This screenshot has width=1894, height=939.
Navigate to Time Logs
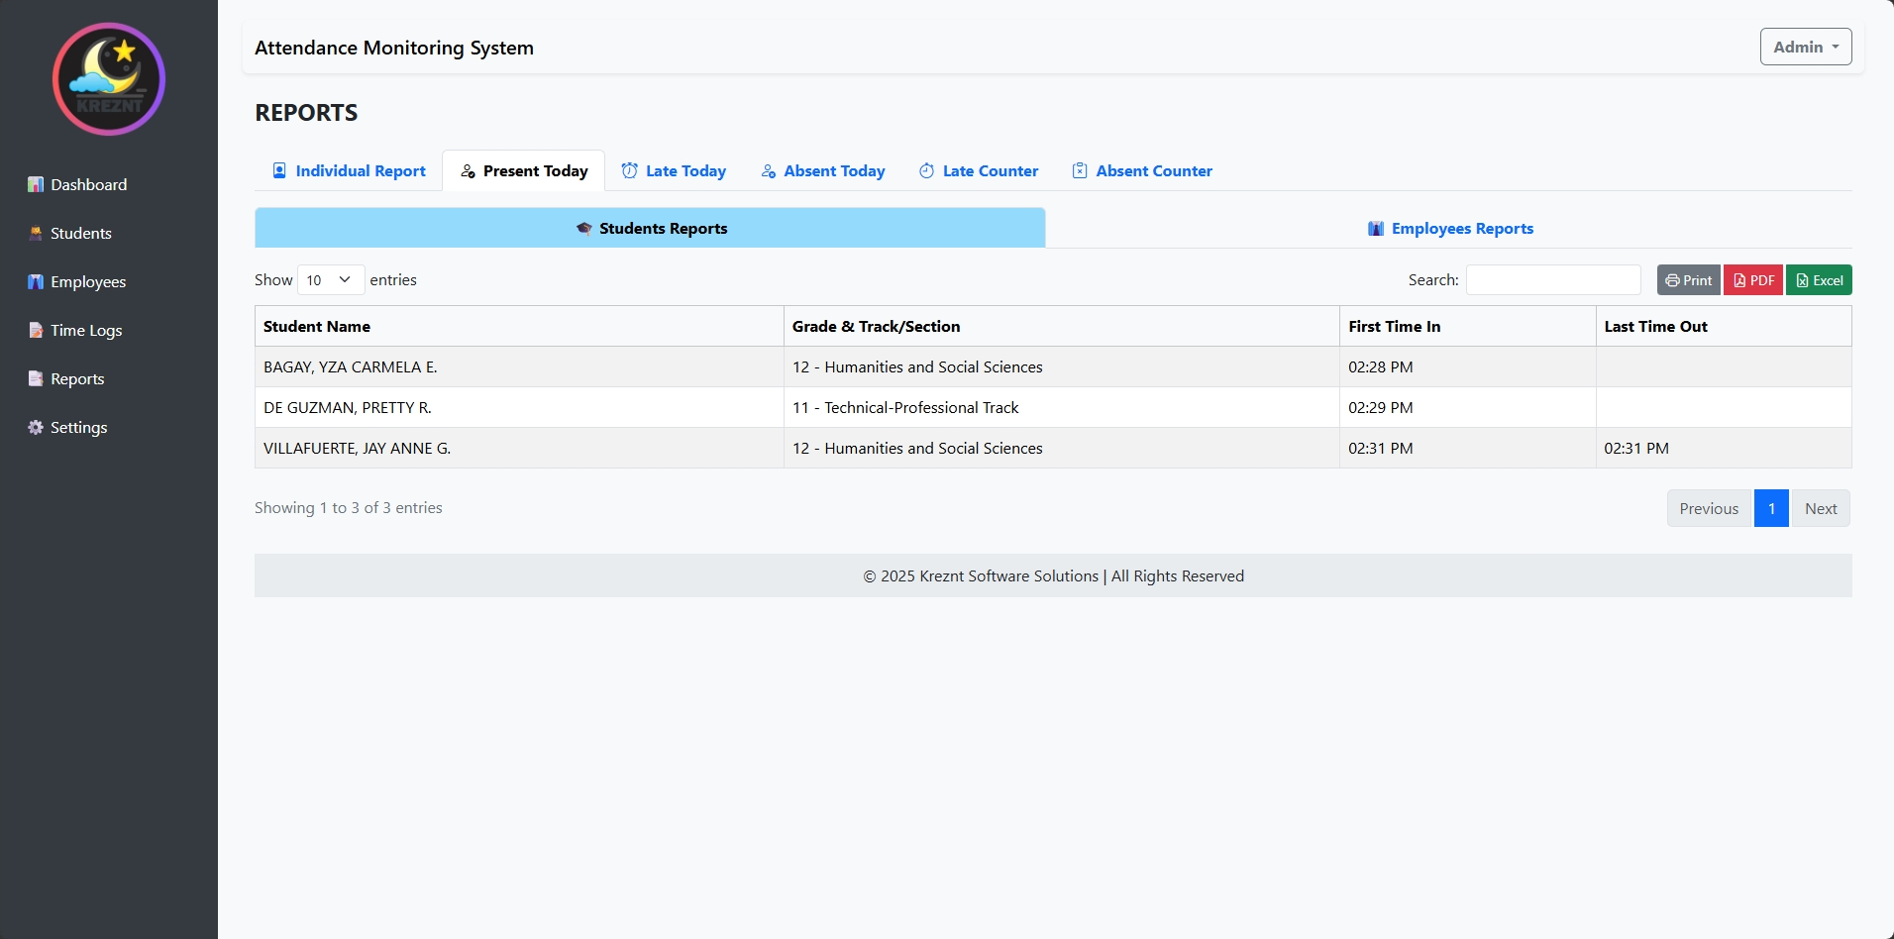86,330
